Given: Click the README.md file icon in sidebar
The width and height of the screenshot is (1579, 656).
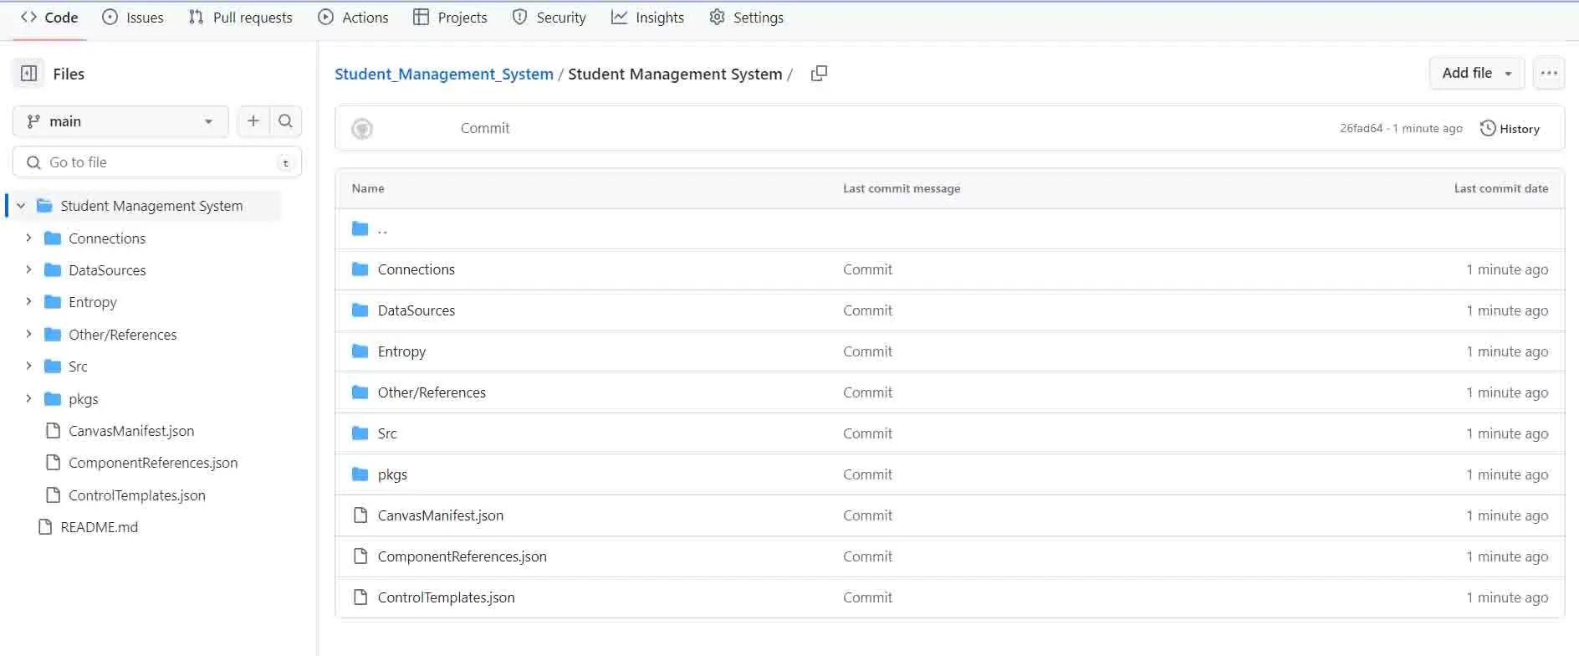Looking at the screenshot, I should pyautogui.click(x=45, y=527).
